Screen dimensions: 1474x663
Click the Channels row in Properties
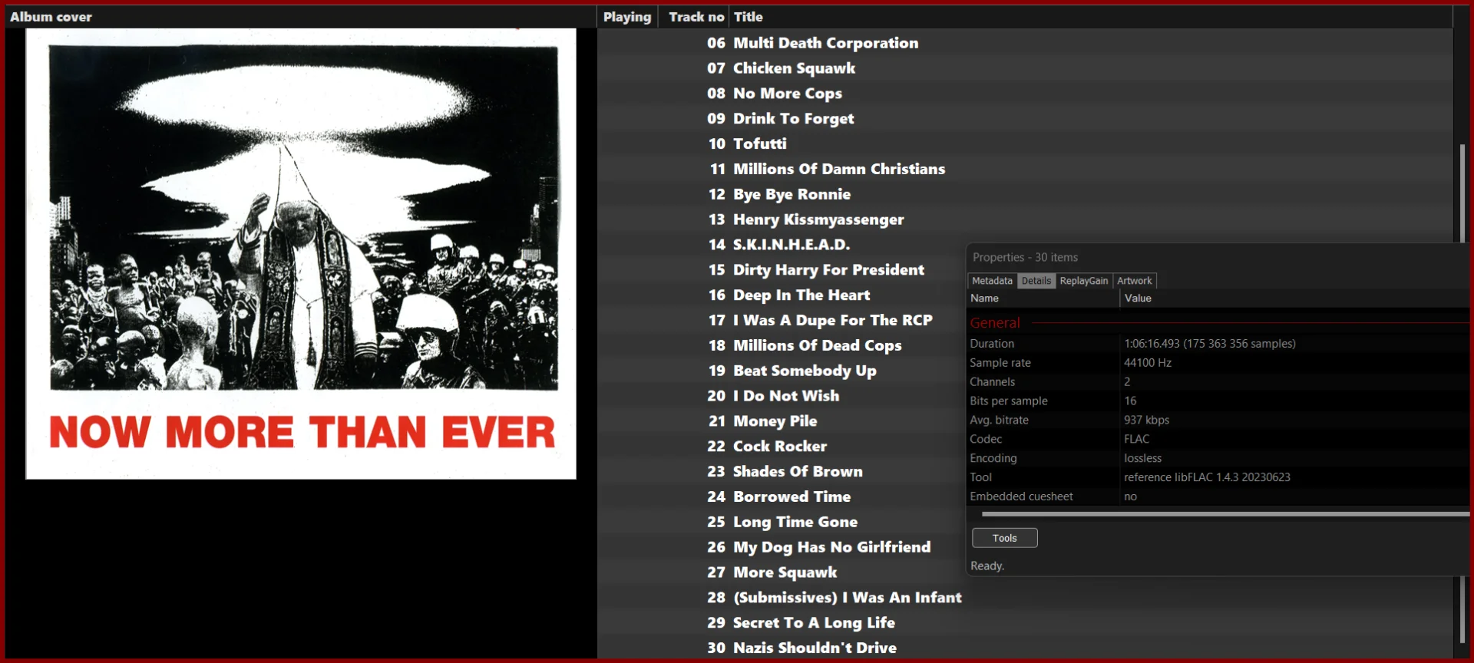pos(1218,382)
